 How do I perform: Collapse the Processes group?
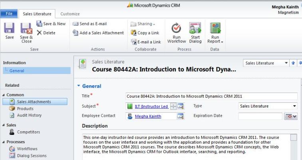pyautogui.click(x=4, y=142)
